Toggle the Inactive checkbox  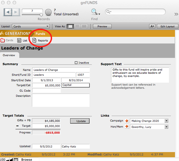76,63
